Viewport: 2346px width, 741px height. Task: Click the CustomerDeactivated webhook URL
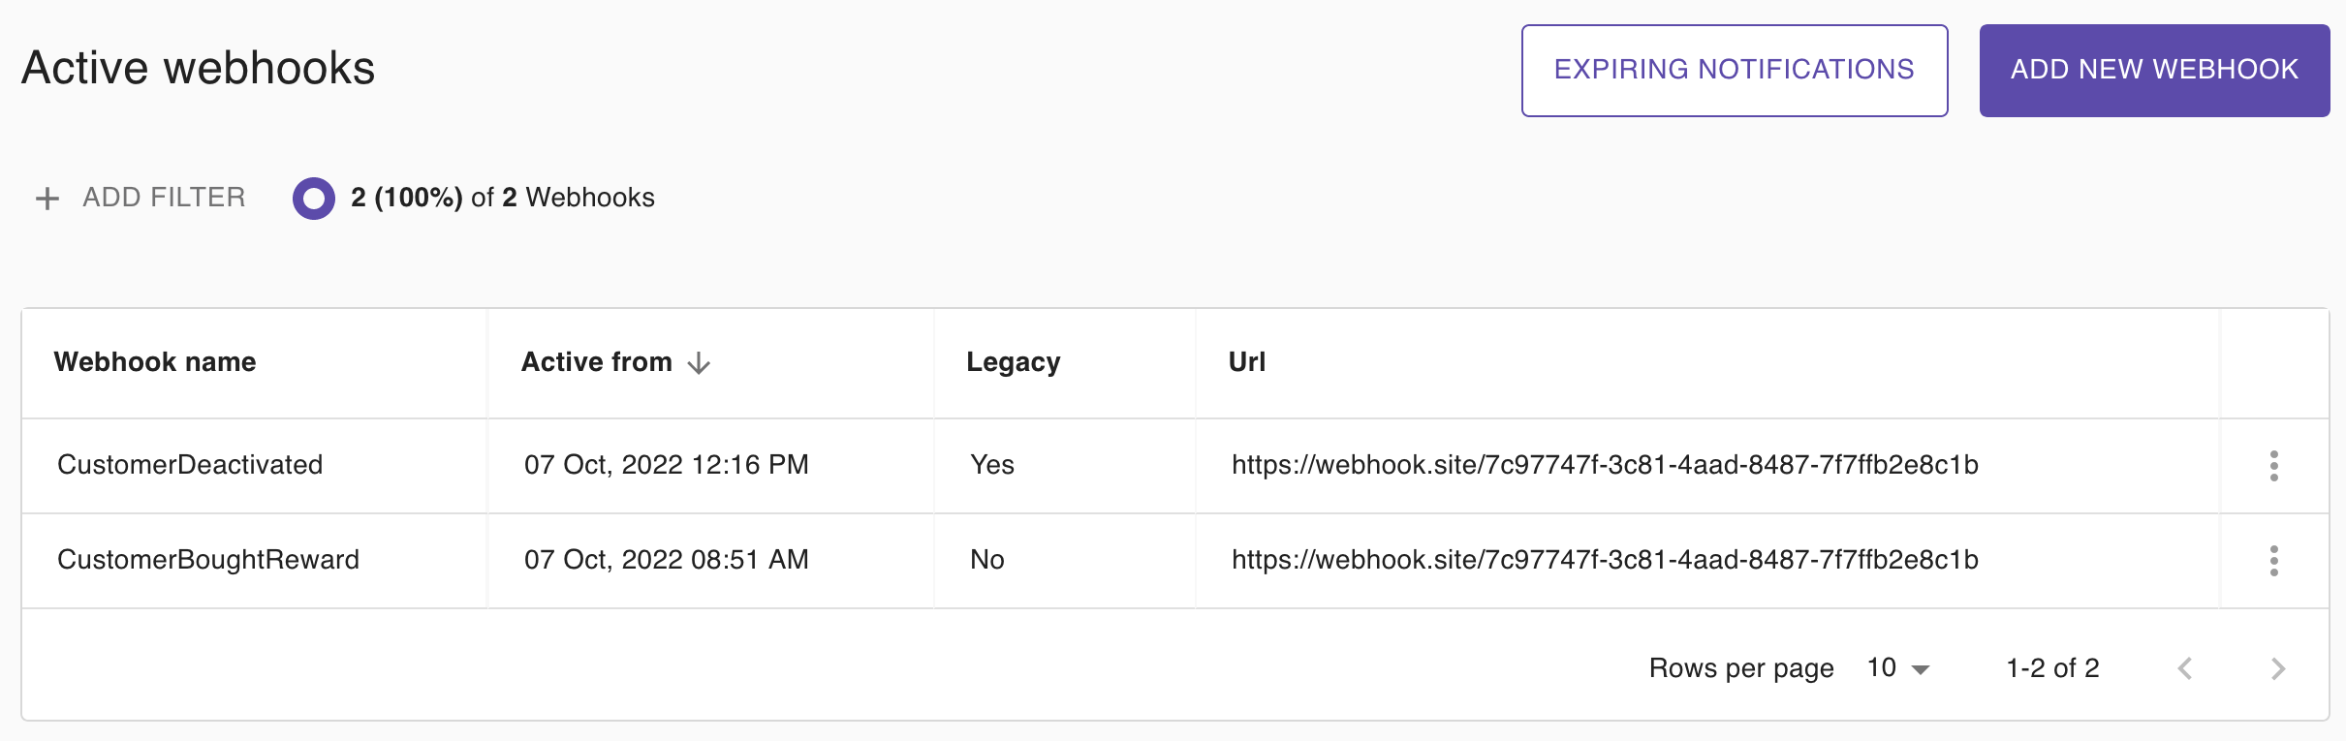click(1605, 465)
